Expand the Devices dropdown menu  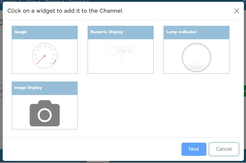click(54, 1)
